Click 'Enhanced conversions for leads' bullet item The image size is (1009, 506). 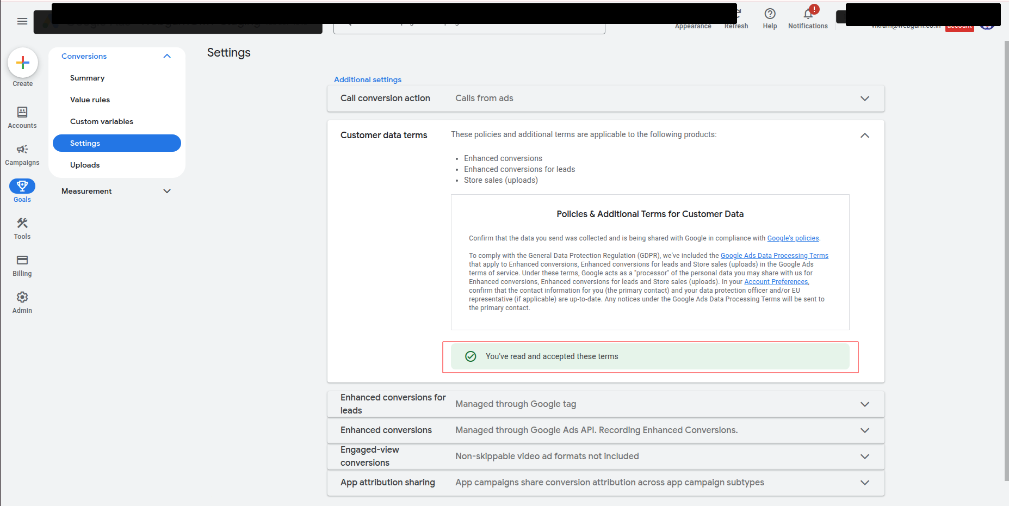pyautogui.click(x=519, y=169)
